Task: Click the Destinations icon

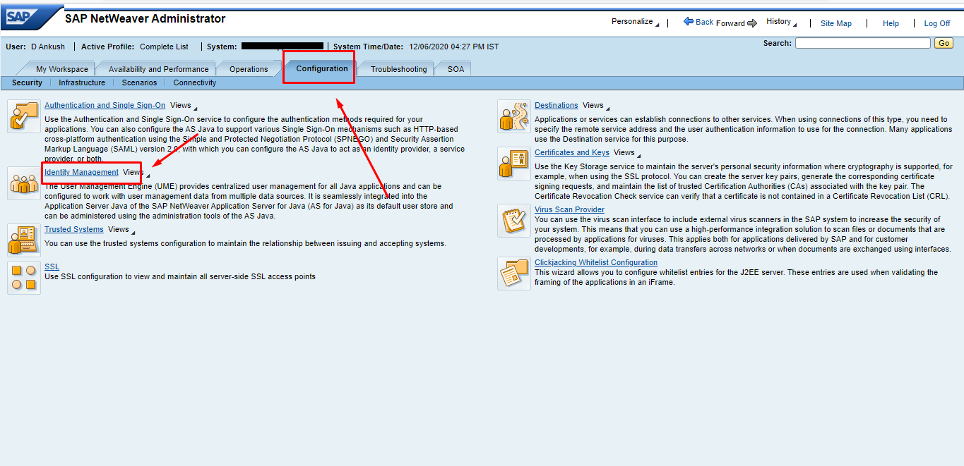Action: pos(513,116)
